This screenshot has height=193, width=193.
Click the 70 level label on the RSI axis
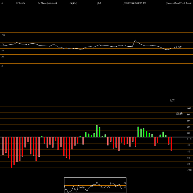[3, 44]
